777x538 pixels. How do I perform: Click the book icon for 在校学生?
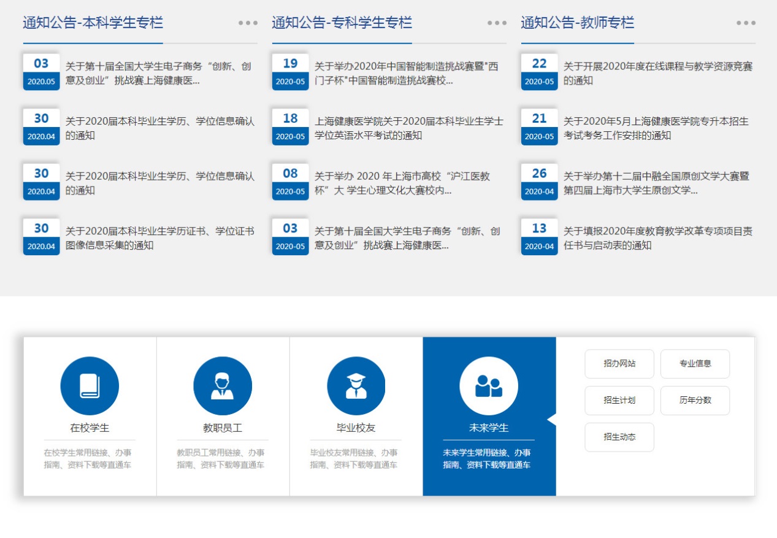pyautogui.click(x=90, y=386)
